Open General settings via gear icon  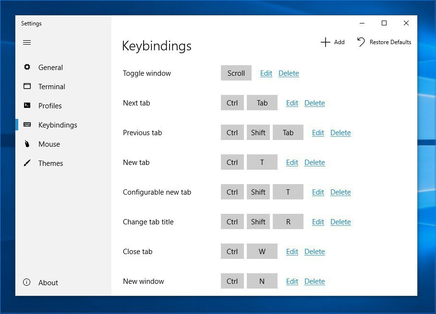27,68
